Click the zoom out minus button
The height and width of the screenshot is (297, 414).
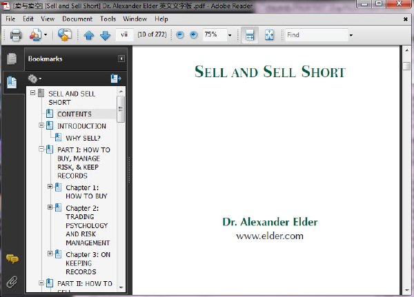point(180,35)
